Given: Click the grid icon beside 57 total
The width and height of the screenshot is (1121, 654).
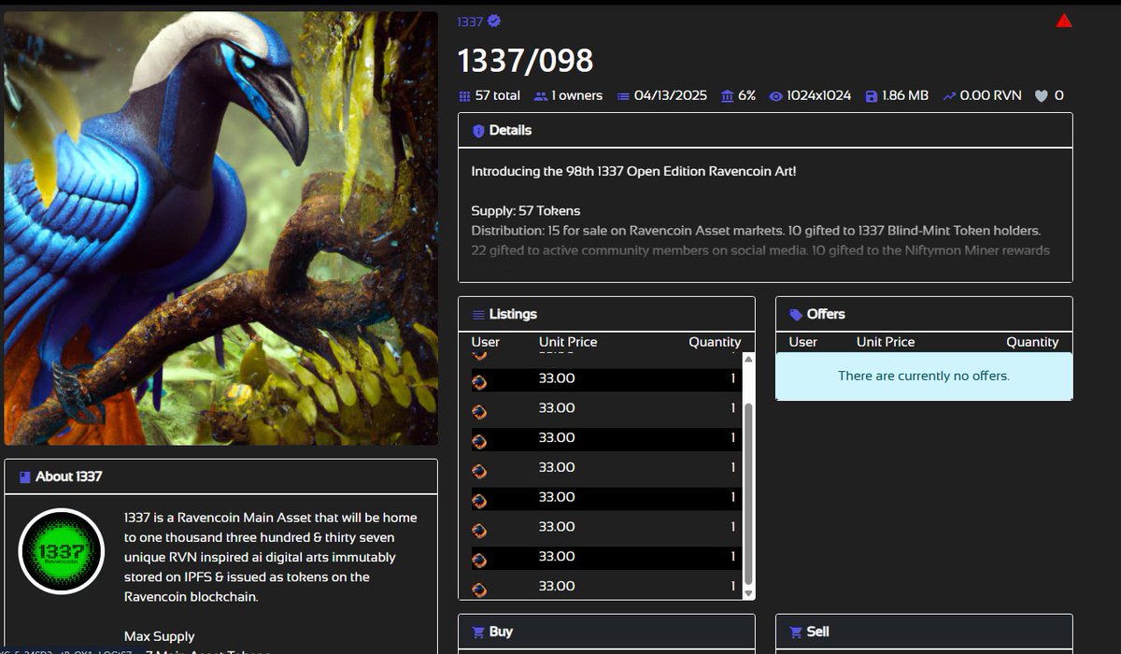Looking at the screenshot, I should (x=464, y=96).
